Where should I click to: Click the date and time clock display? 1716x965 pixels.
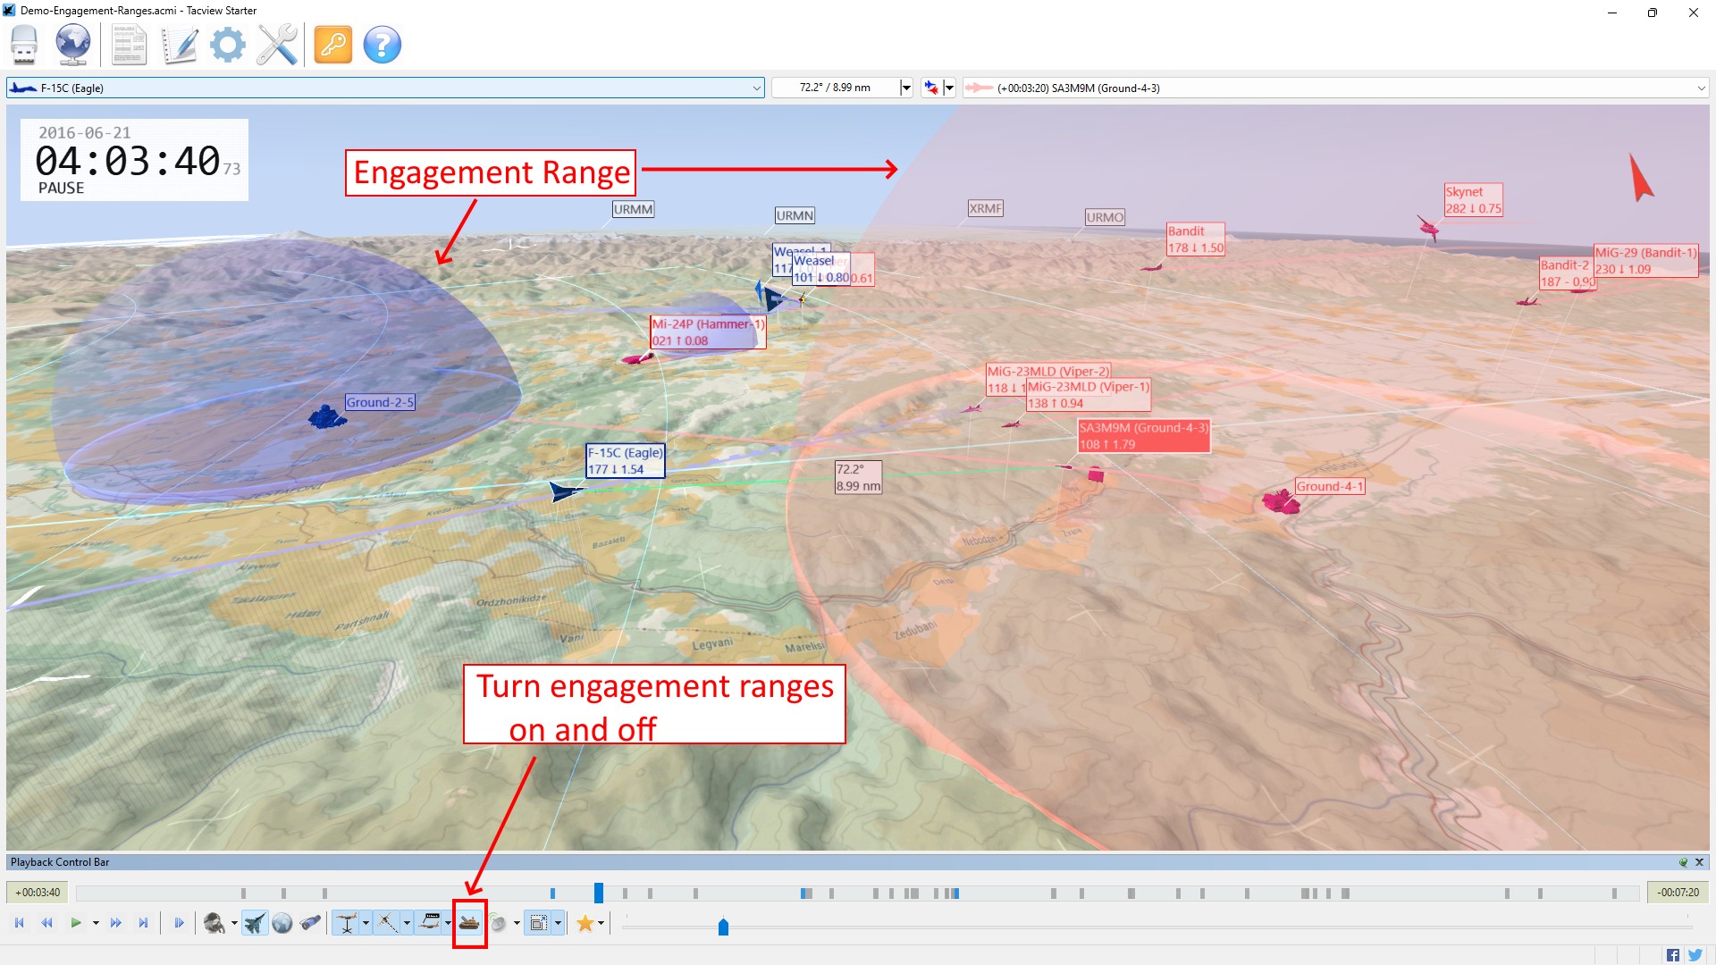tap(135, 160)
